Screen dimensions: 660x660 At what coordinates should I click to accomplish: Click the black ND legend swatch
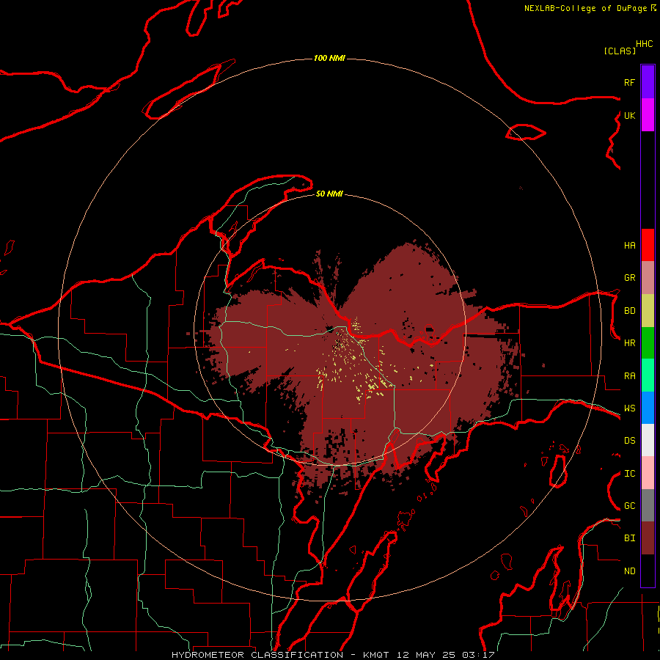tap(648, 571)
